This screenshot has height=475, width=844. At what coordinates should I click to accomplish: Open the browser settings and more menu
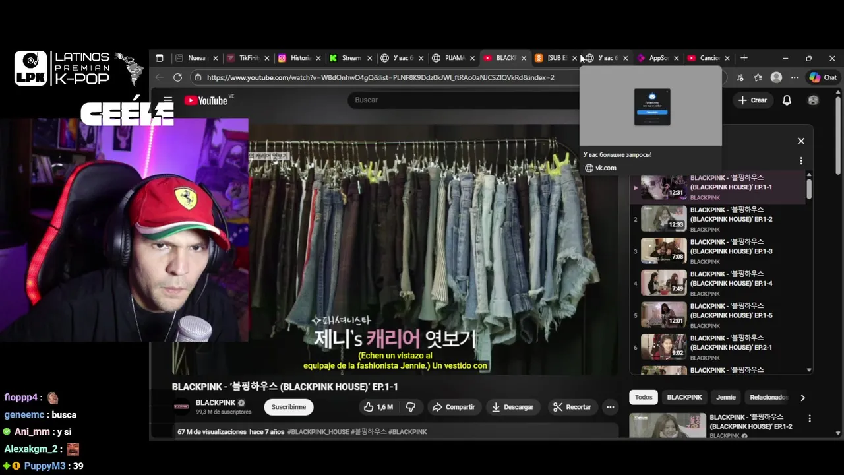click(795, 77)
